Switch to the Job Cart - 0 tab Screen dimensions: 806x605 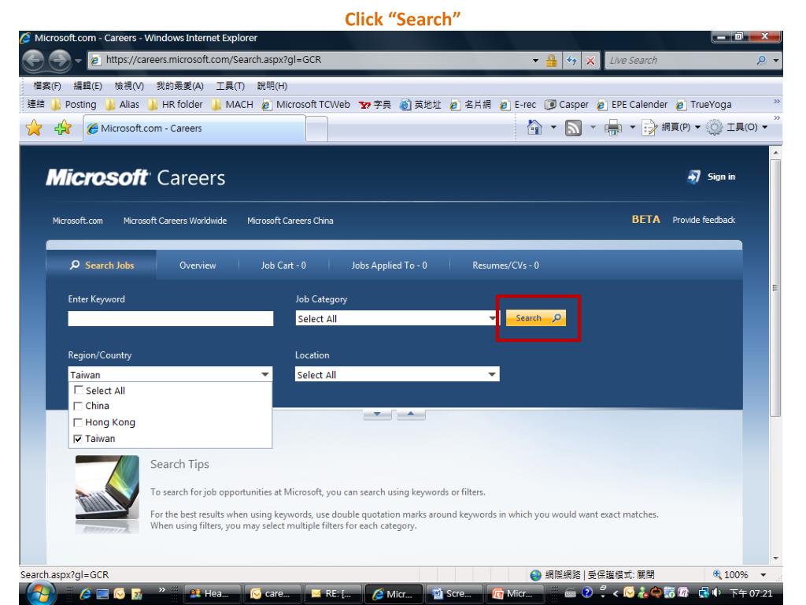(283, 265)
